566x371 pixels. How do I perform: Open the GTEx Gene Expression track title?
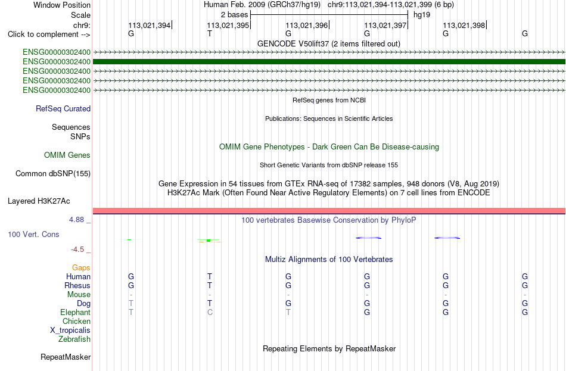(x=329, y=183)
